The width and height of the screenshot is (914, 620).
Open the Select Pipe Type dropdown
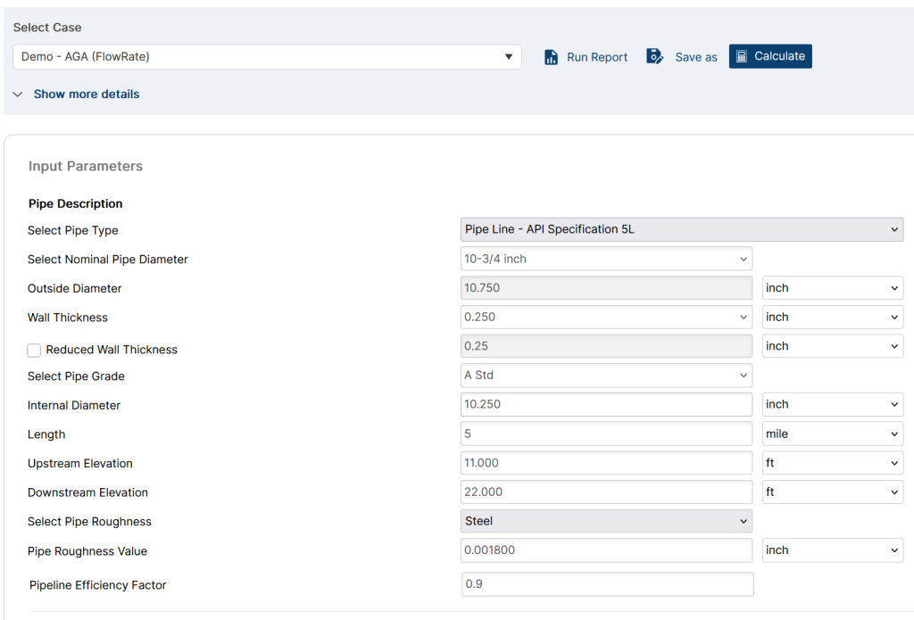point(682,229)
